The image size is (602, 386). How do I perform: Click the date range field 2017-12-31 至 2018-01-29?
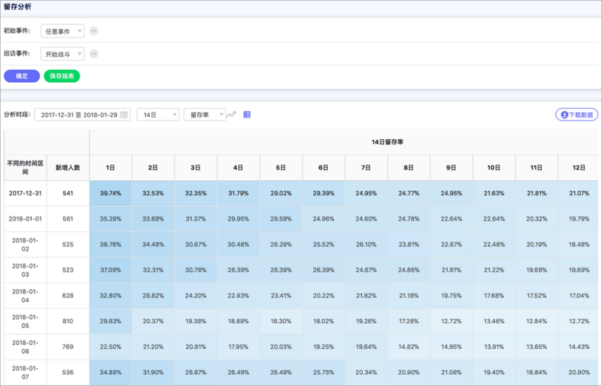[x=83, y=114]
